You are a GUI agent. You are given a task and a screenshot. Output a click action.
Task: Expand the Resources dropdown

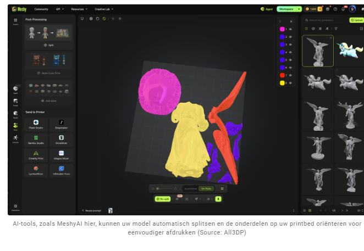point(79,9)
